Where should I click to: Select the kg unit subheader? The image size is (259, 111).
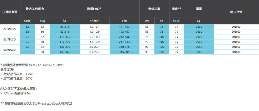coord(199,21)
